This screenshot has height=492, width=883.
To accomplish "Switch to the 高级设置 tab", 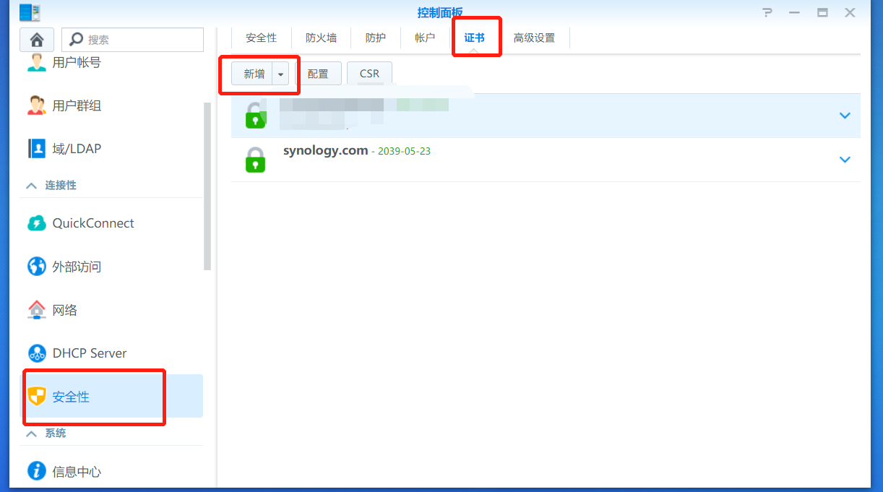I will (x=534, y=38).
